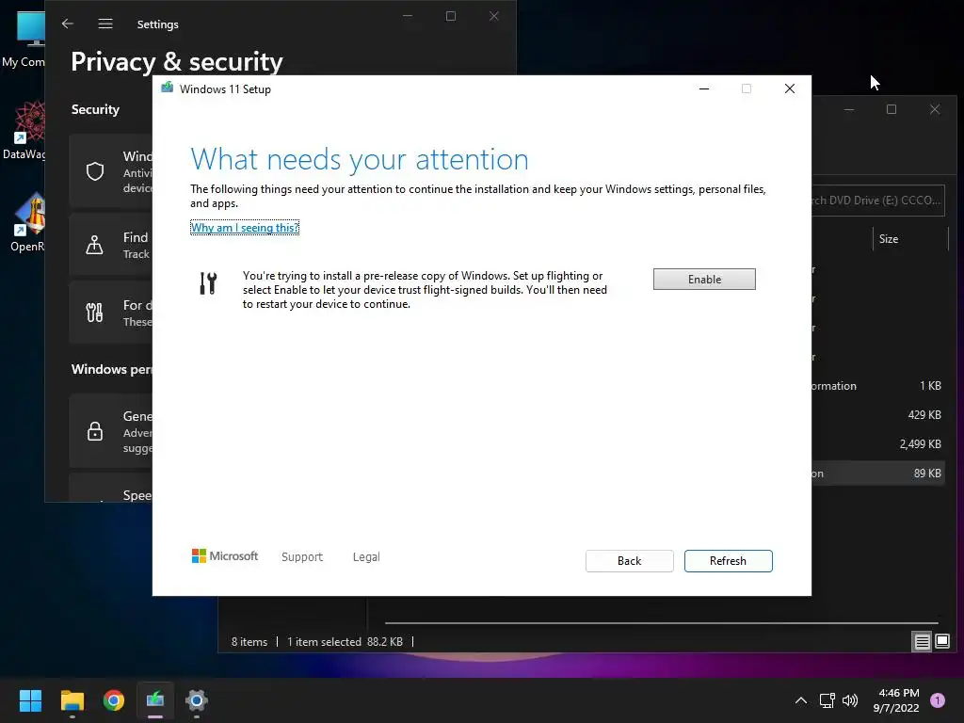Open Settings gear on the taskbar

[x=197, y=700]
